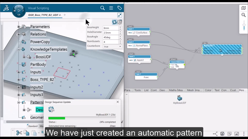Open the Color palette tab

[x=208, y=90]
